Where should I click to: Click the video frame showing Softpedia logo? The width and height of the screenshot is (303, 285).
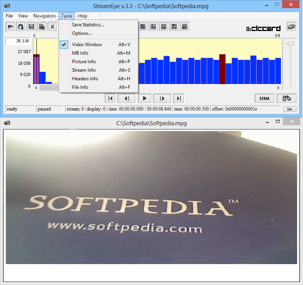point(151,197)
